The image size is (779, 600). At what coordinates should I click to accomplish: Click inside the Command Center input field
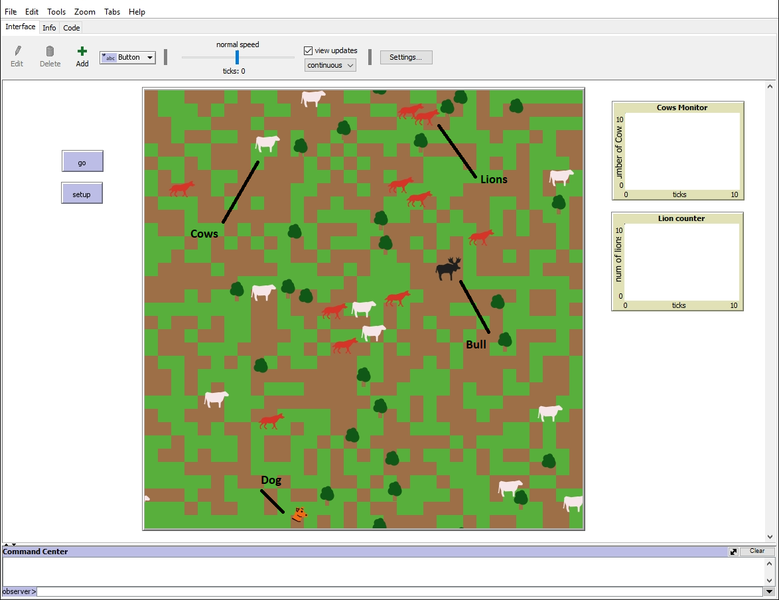[398, 591]
